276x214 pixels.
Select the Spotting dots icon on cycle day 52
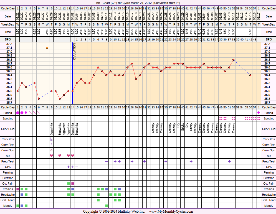[234, 118]
